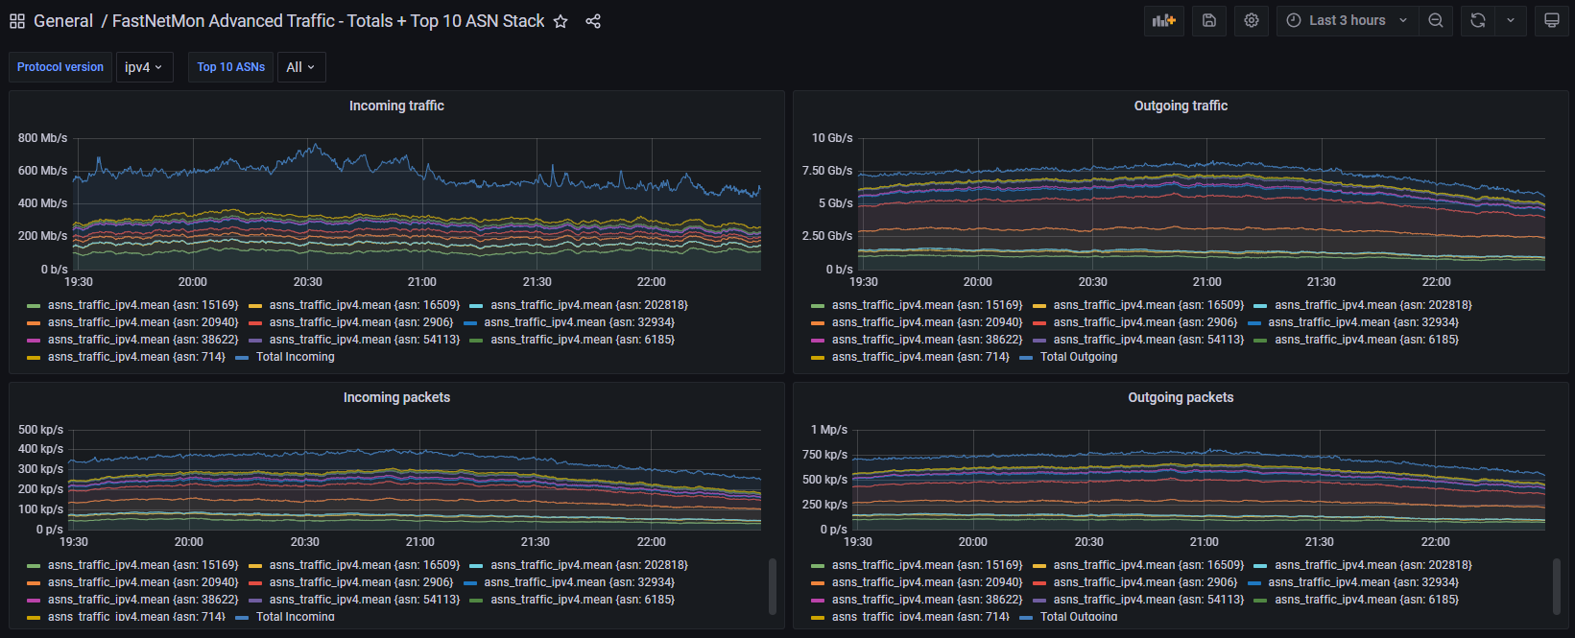
Task: Go to the General folder link
Action: point(63,21)
